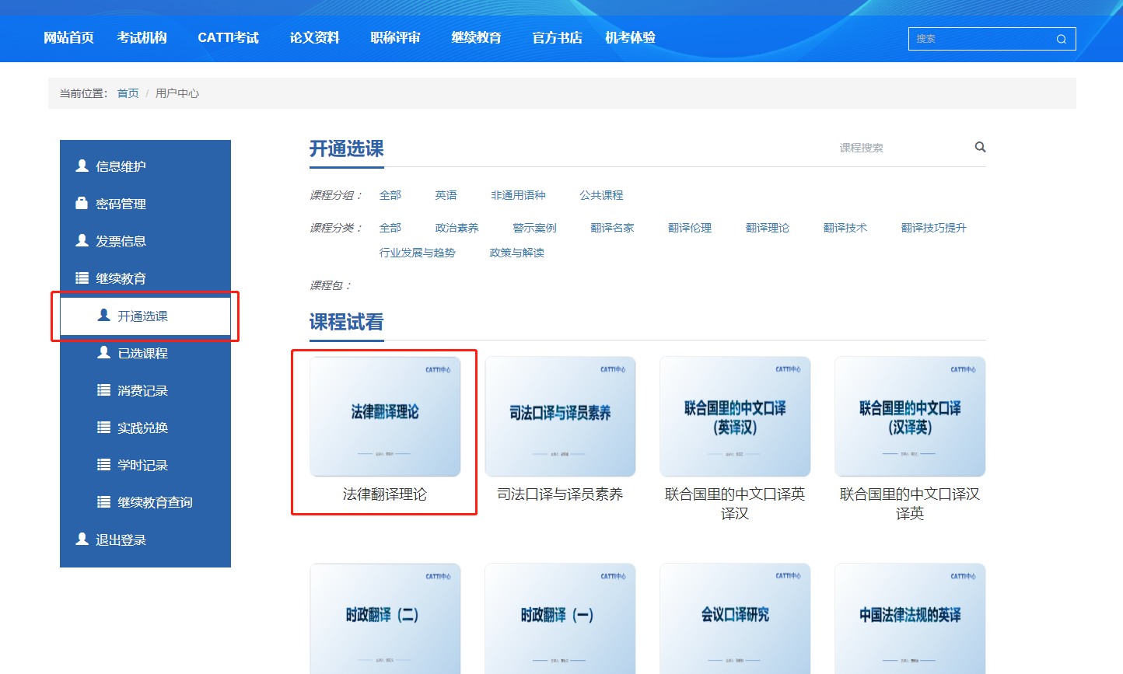Open 实践兑换 in the sidebar

coord(142,428)
